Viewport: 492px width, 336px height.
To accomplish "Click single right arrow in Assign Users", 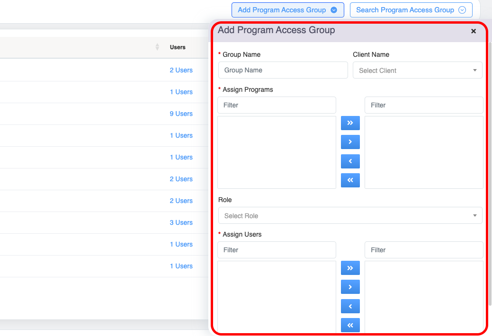I will (x=350, y=287).
